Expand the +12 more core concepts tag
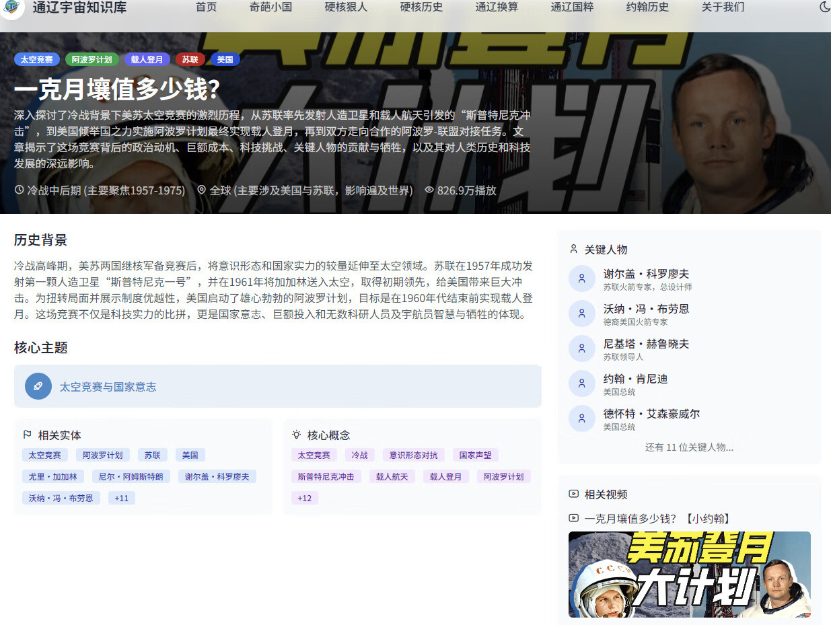 305,498
